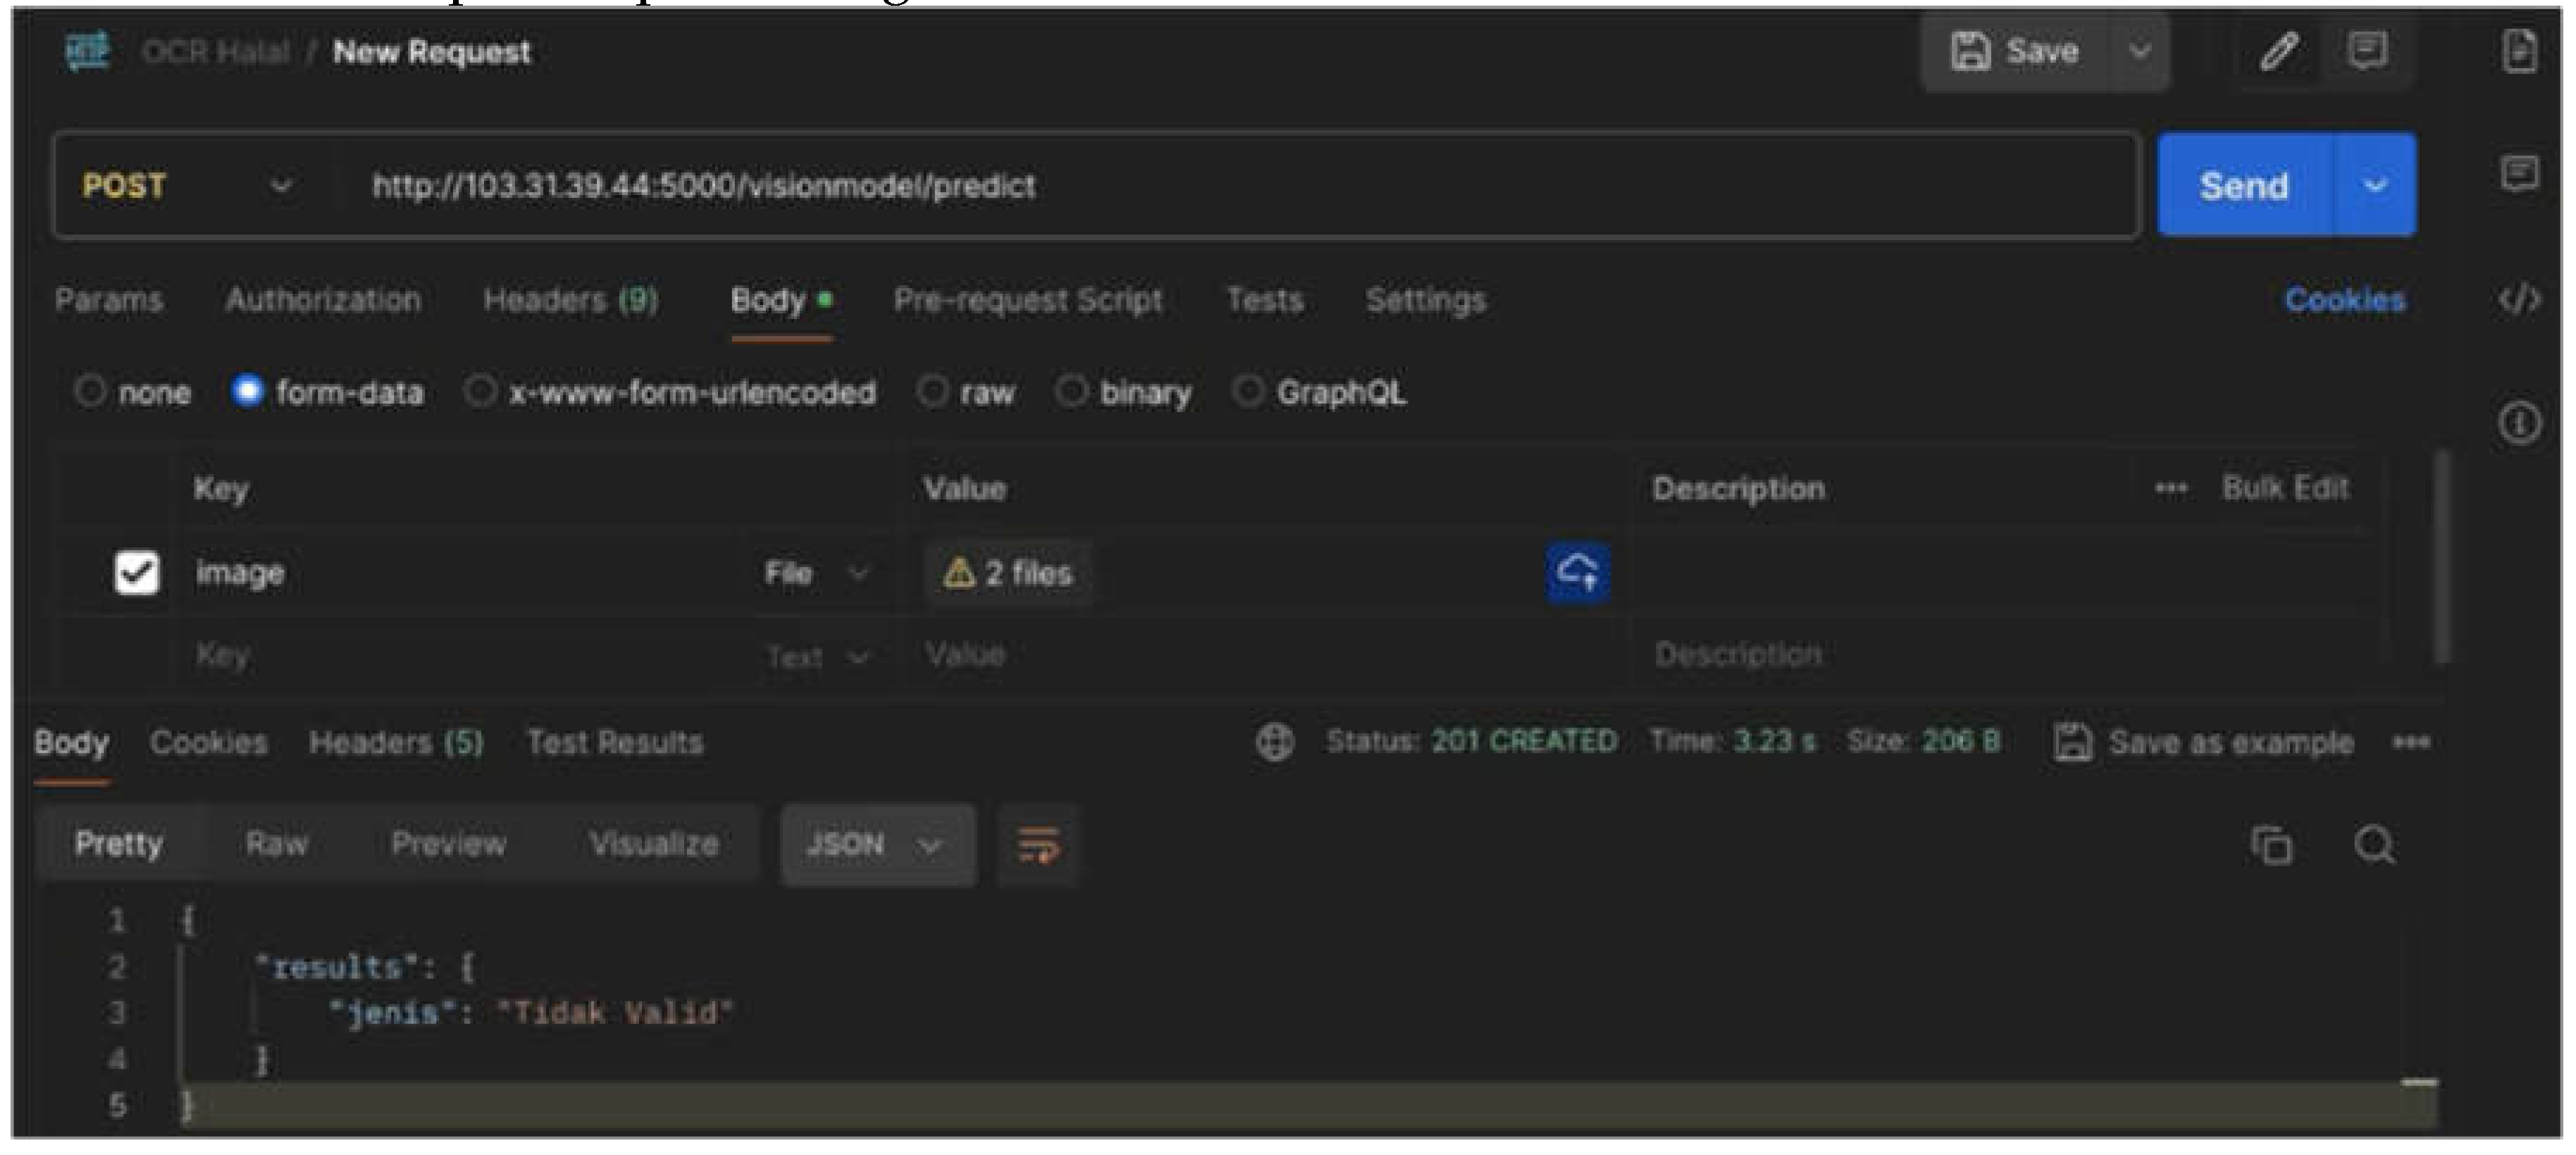This screenshot has width=2576, height=1155.
Task: Search response with magnifier icon
Action: 2374,845
